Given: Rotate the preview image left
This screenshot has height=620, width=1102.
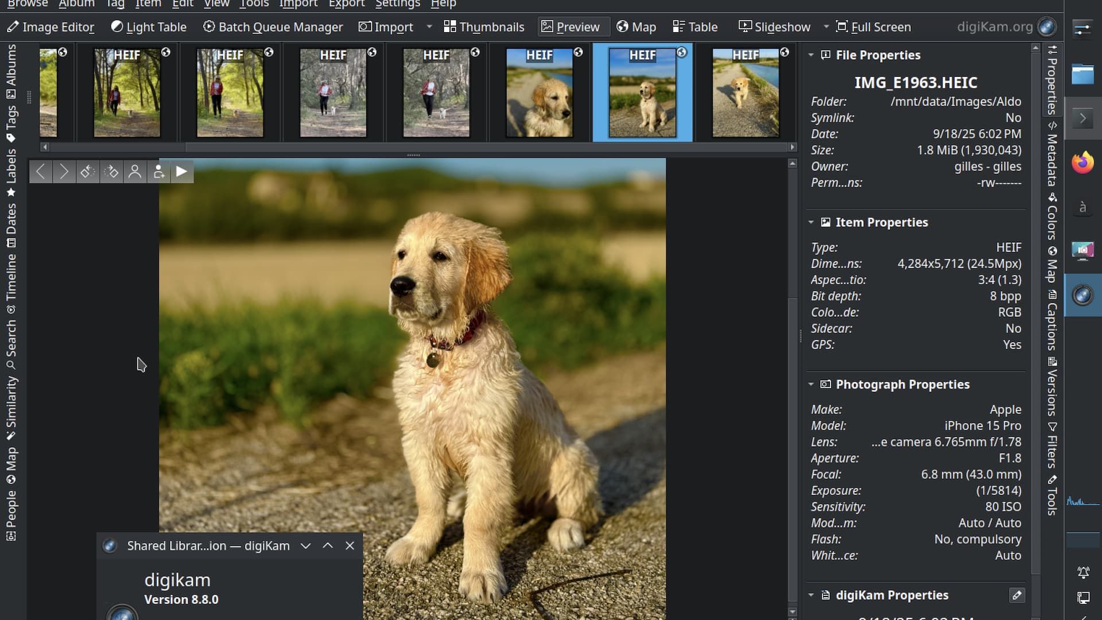Looking at the screenshot, I should pyautogui.click(x=87, y=171).
